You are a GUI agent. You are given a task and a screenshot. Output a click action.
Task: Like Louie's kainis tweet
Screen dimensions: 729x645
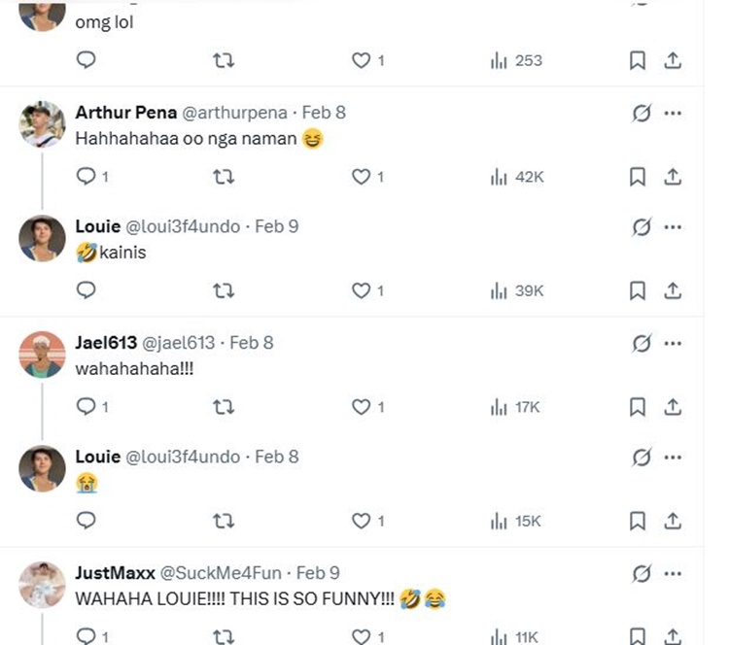362,290
